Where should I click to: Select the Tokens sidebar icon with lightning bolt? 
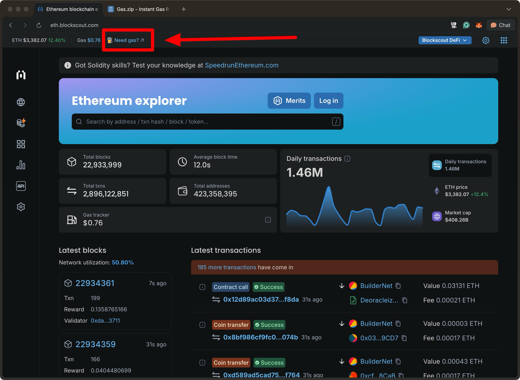[x=21, y=123]
